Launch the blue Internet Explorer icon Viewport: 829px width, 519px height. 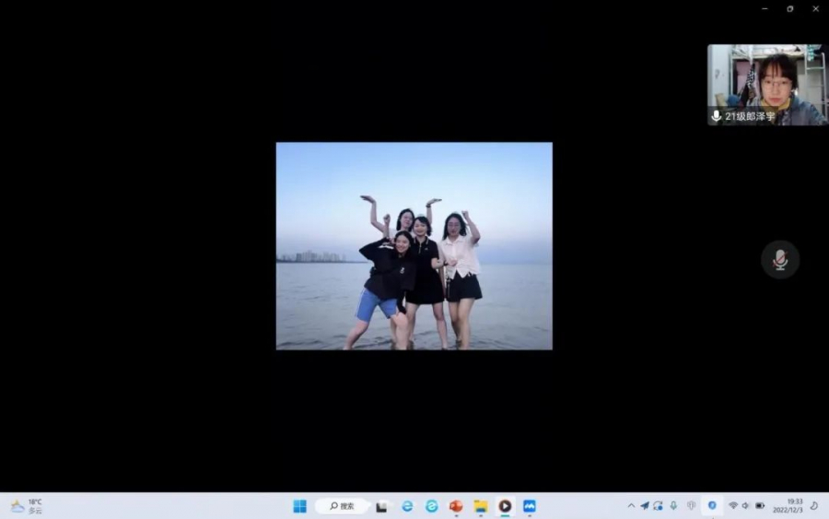click(406, 506)
